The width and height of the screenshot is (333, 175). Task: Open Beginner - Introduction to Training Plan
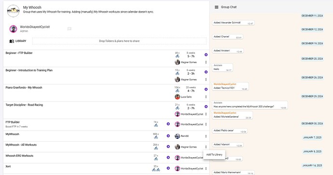tap(29, 70)
